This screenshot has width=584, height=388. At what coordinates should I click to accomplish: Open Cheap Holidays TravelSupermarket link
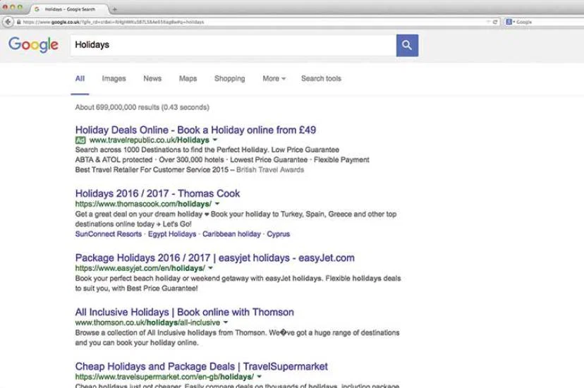202,366
